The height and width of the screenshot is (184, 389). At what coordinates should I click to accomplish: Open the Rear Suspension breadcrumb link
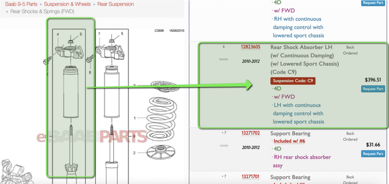coord(116,4)
